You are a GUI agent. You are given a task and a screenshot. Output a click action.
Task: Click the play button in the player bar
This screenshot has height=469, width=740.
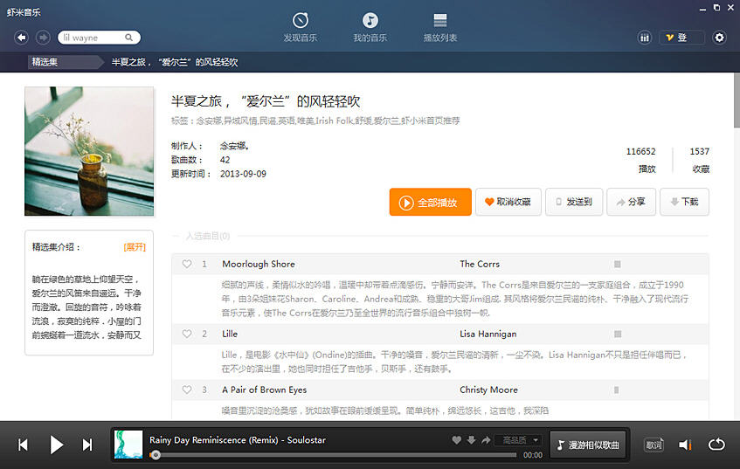click(x=56, y=445)
